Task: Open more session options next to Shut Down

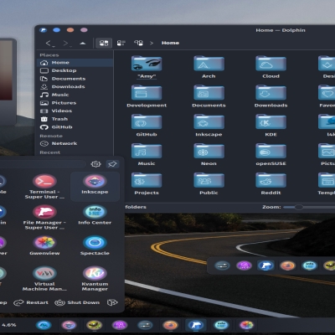Action: pyautogui.click(x=112, y=302)
